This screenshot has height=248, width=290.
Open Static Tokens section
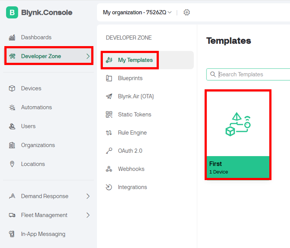[x=147, y=114]
